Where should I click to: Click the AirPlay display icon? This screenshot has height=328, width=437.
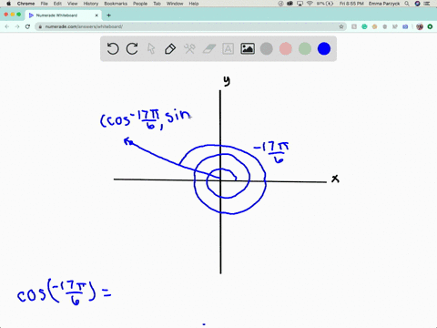point(300,4)
